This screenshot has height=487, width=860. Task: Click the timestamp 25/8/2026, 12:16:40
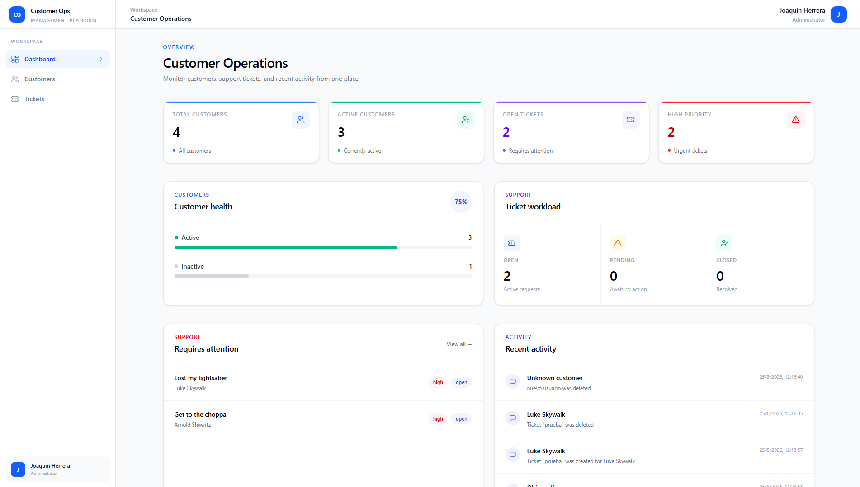pos(781,377)
